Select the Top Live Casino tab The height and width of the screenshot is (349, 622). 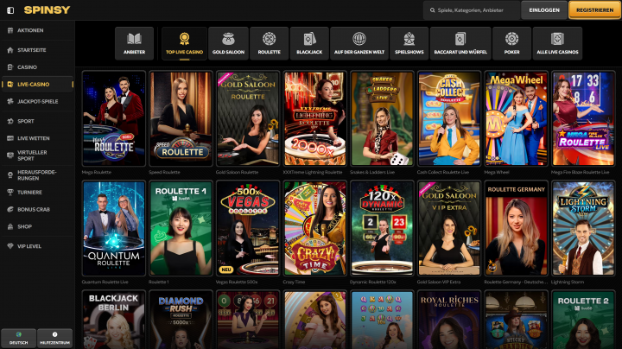(x=184, y=43)
